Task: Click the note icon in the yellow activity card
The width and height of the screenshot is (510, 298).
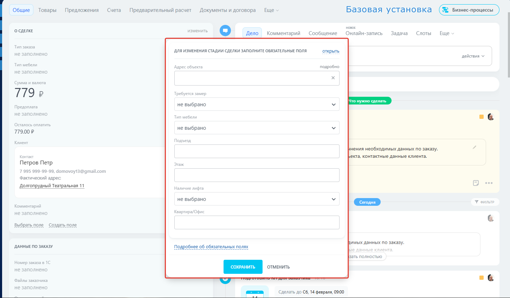Action: 476,183
